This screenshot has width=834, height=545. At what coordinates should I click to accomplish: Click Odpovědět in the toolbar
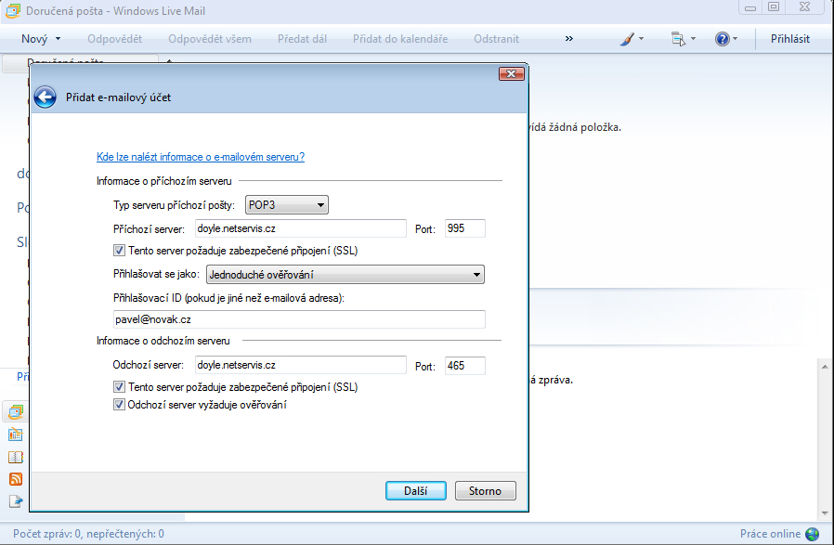coord(115,39)
